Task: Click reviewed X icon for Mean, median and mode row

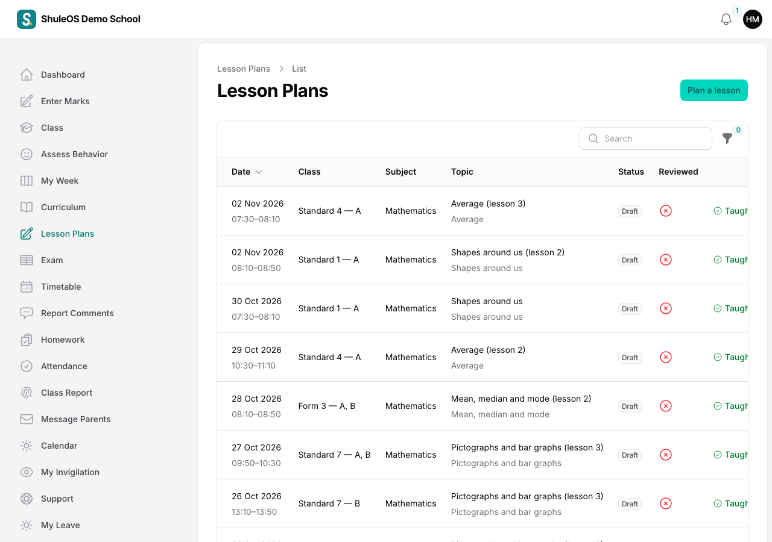Action: point(666,406)
